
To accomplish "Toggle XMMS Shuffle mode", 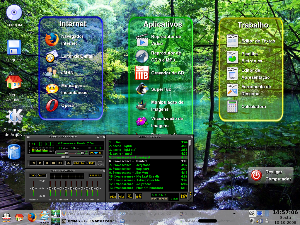I will (79, 163).
